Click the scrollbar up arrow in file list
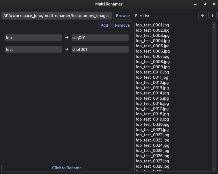Image resolution: width=218 pixels, height=174 pixels. pyautogui.click(x=214, y=24)
